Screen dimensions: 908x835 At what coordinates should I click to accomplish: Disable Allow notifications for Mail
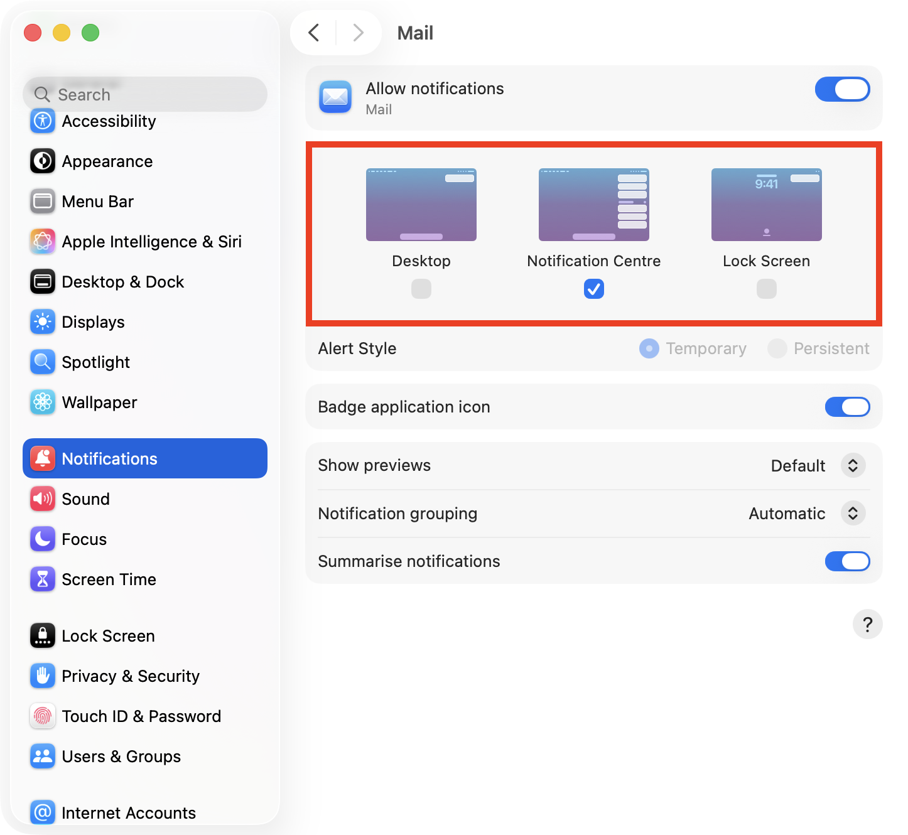(x=842, y=89)
